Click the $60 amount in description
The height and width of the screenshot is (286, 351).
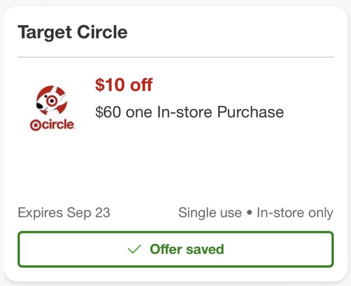pos(108,112)
